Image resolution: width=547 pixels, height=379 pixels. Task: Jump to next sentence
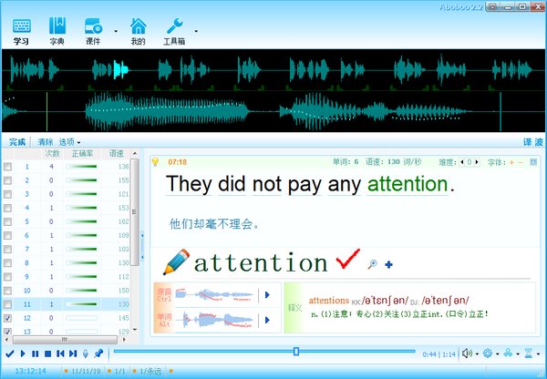tap(73, 353)
